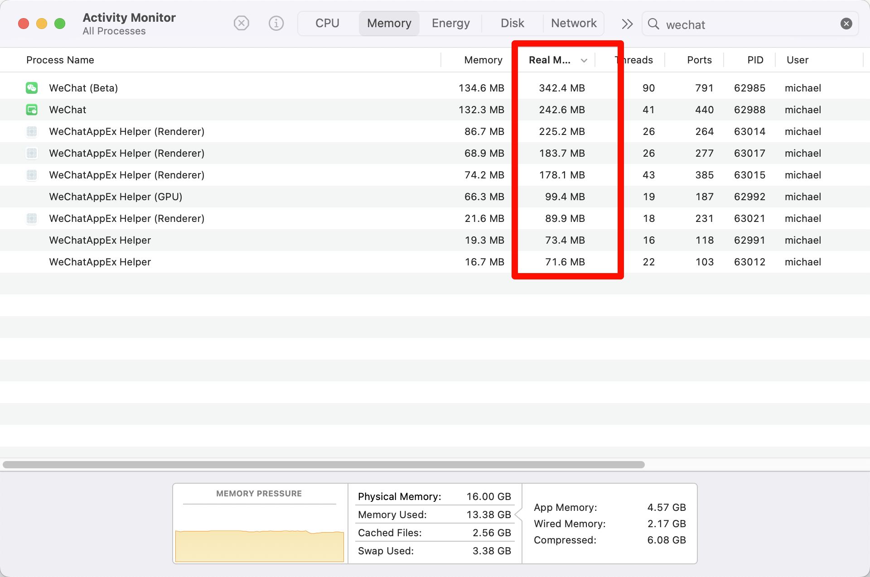
Task: Select WeChatAppEx Helper (GPU) row
Action: click(x=435, y=197)
